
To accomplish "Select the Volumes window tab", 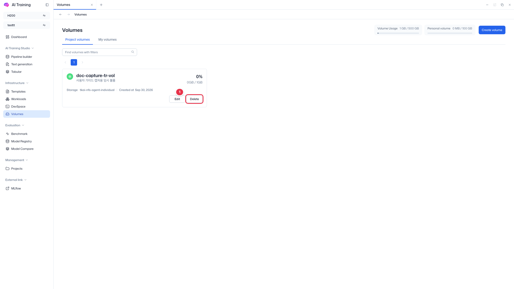I will tap(75, 5).
